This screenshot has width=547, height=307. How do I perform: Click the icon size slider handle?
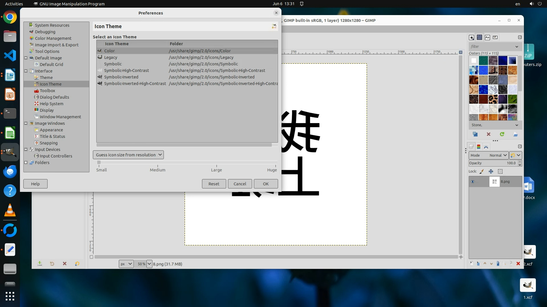[99, 163]
